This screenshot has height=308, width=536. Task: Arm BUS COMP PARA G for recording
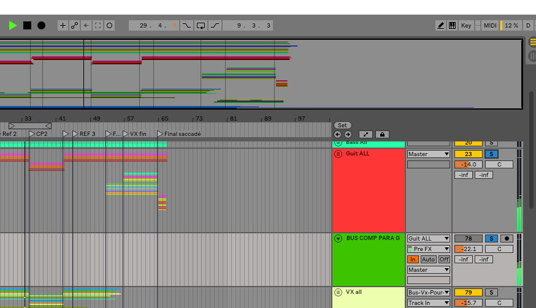(507, 238)
